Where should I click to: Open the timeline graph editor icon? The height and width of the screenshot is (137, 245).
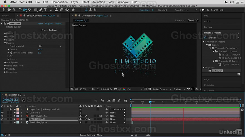coord(125,101)
